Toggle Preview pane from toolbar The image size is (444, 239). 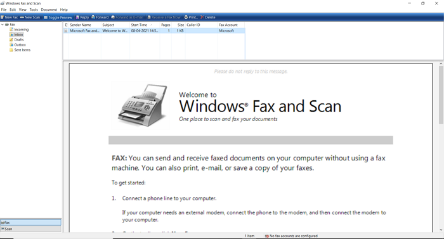(x=58, y=17)
